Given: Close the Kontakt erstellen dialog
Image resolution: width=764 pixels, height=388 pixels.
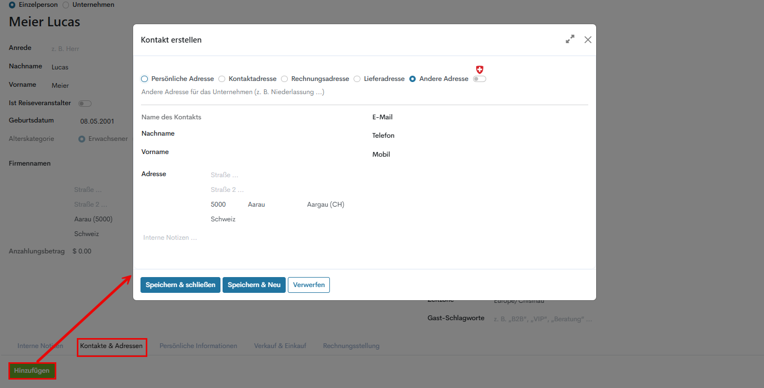Looking at the screenshot, I should (588, 39).
